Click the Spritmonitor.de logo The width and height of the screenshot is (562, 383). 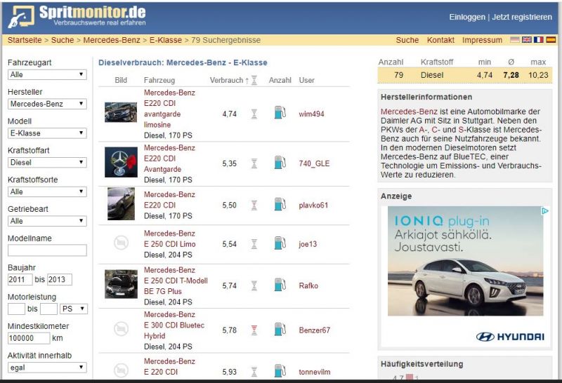(x=77, y=16)
